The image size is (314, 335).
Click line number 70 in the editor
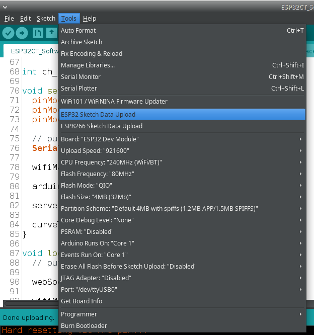click(15, 91)
